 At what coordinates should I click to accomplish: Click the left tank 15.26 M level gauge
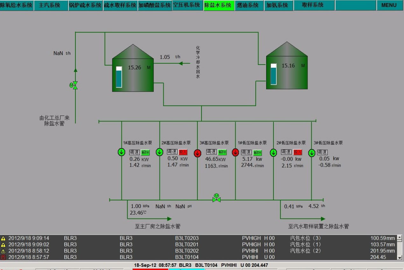pos(119,77)
